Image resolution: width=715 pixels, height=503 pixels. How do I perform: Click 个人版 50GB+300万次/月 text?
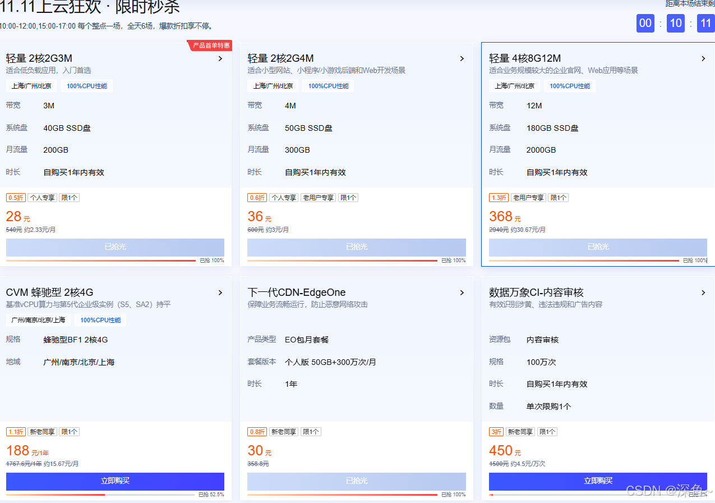click(330, 362)
